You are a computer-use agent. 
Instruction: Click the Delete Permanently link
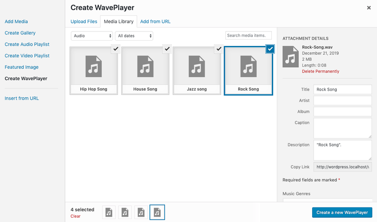[320, 71]
